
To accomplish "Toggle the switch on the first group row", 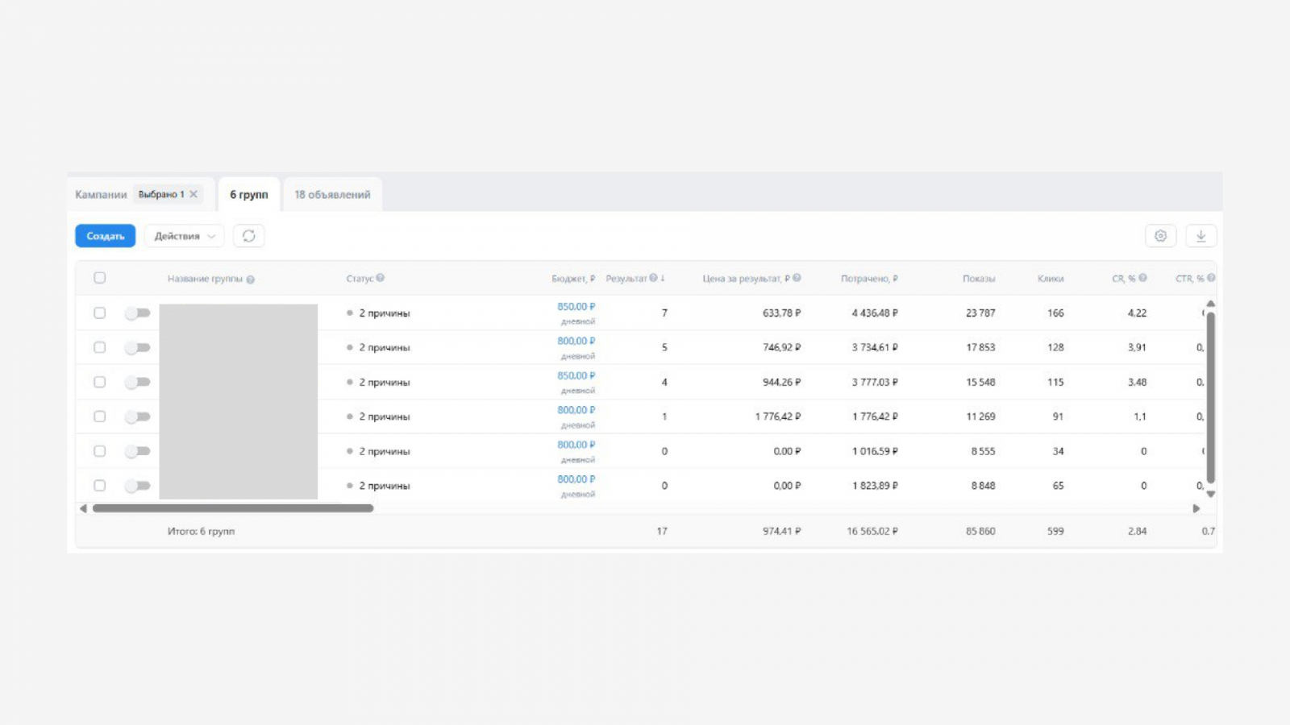I will click(x=138, y=313).
